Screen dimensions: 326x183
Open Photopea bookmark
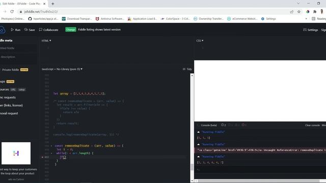(x=12, y=19)
